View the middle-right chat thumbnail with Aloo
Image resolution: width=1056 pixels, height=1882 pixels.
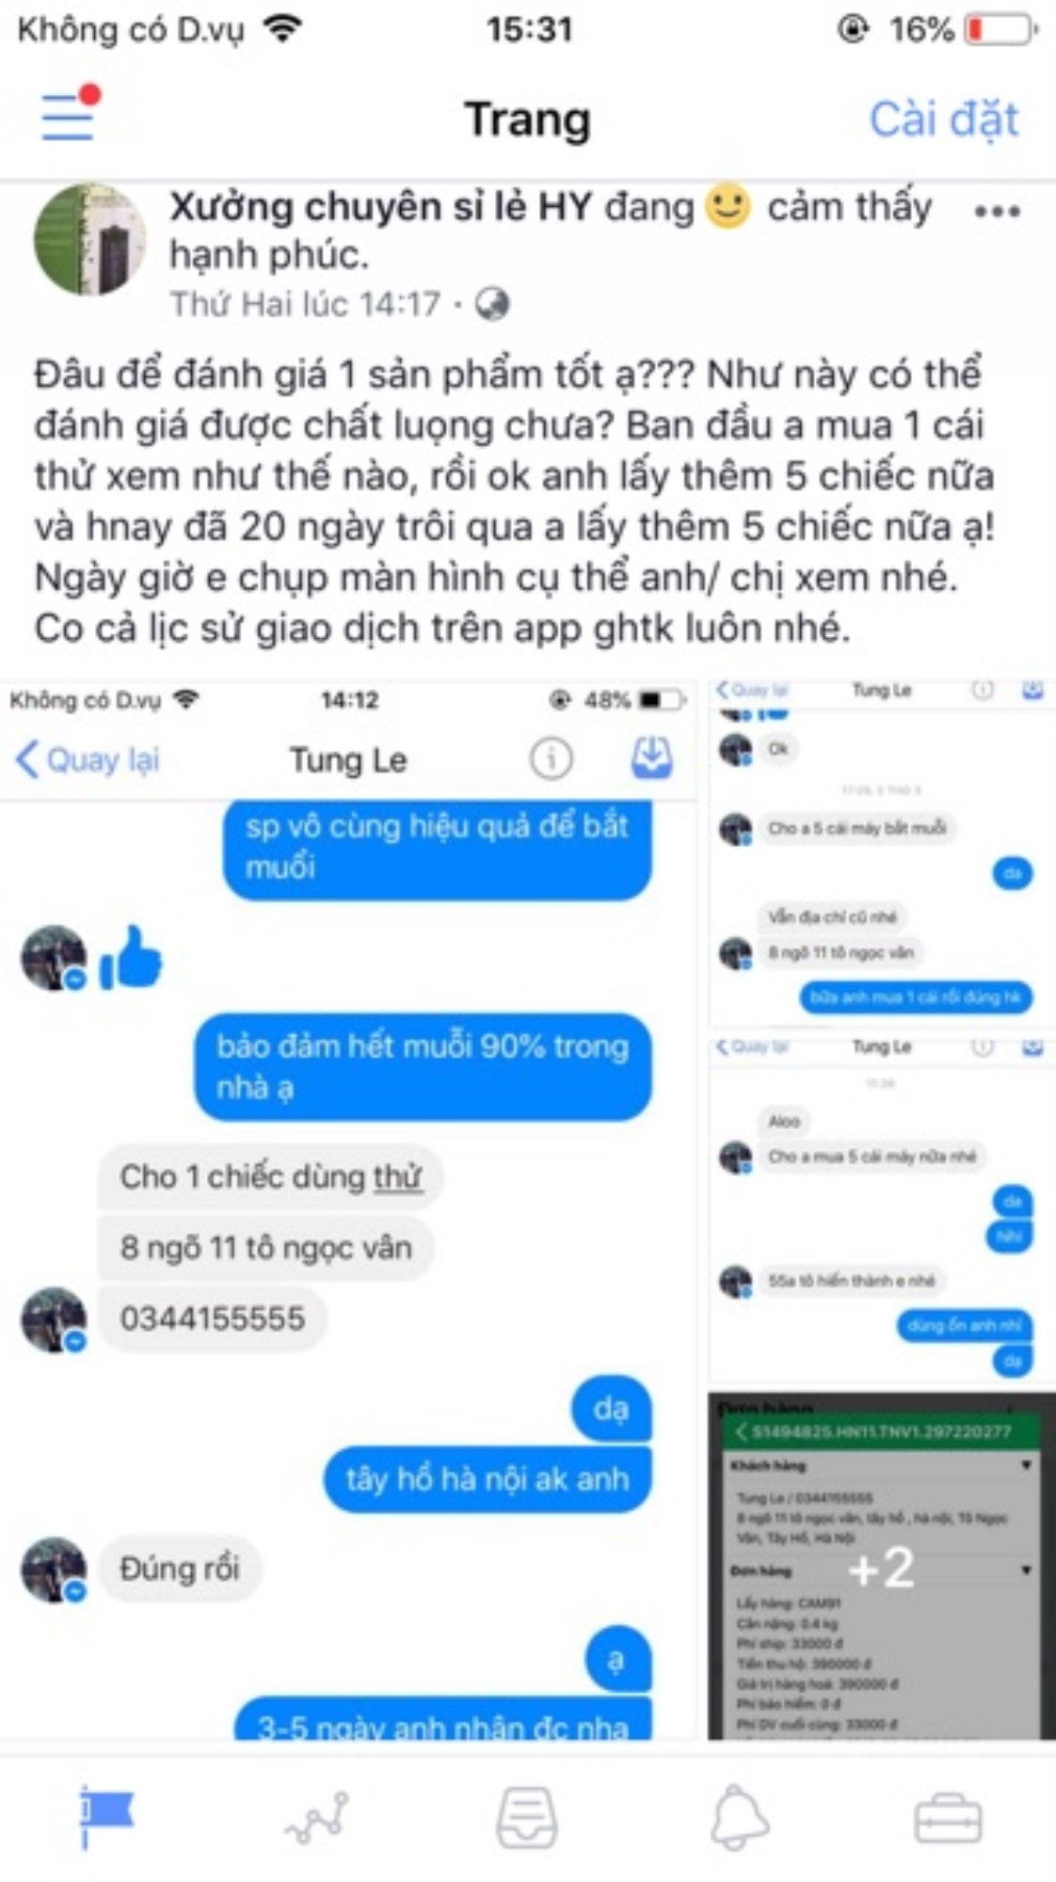coord(881,1209)
